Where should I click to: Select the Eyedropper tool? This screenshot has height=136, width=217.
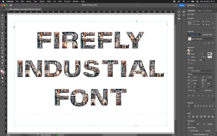click(2, 60)
